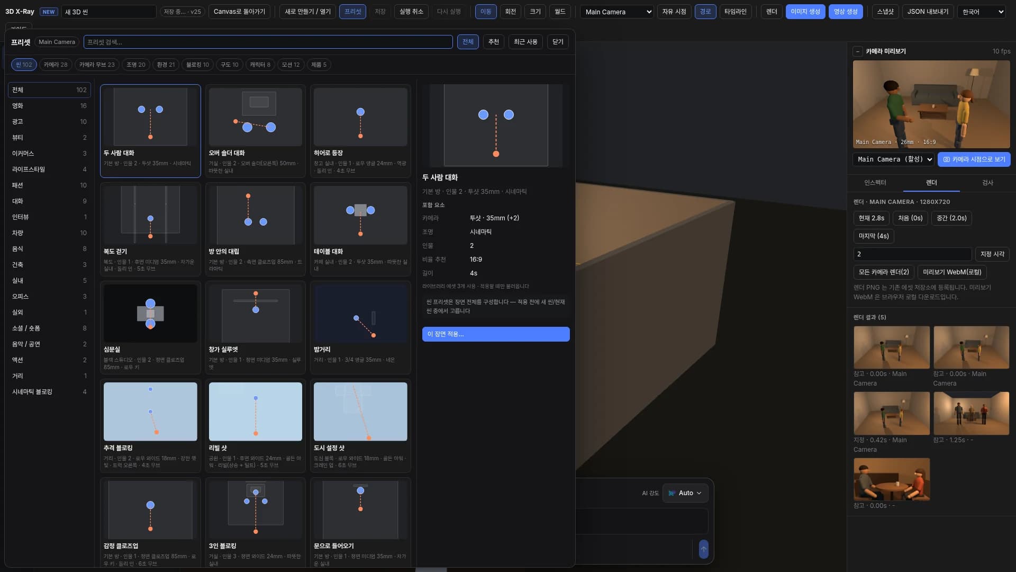Select 소셜 / 숏폼 sidebar category
Viewport: 1016px width, 572px height.
pyautogui.click(x=49, y=328)
